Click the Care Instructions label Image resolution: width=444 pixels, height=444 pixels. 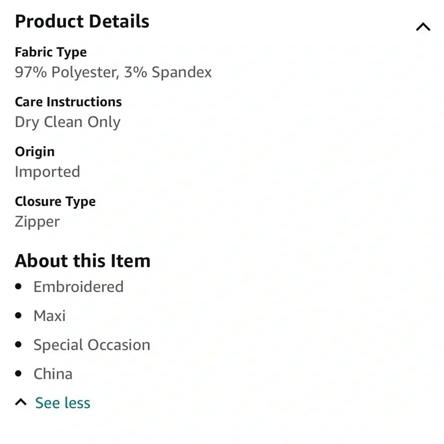pyautogui.click(x=68, y=102)
